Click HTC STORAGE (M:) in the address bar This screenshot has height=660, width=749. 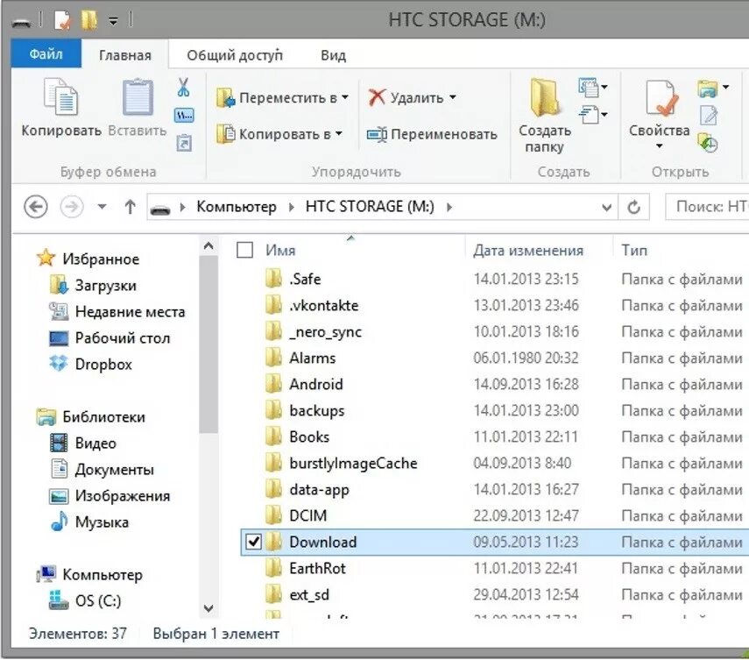tap(370, 207)
